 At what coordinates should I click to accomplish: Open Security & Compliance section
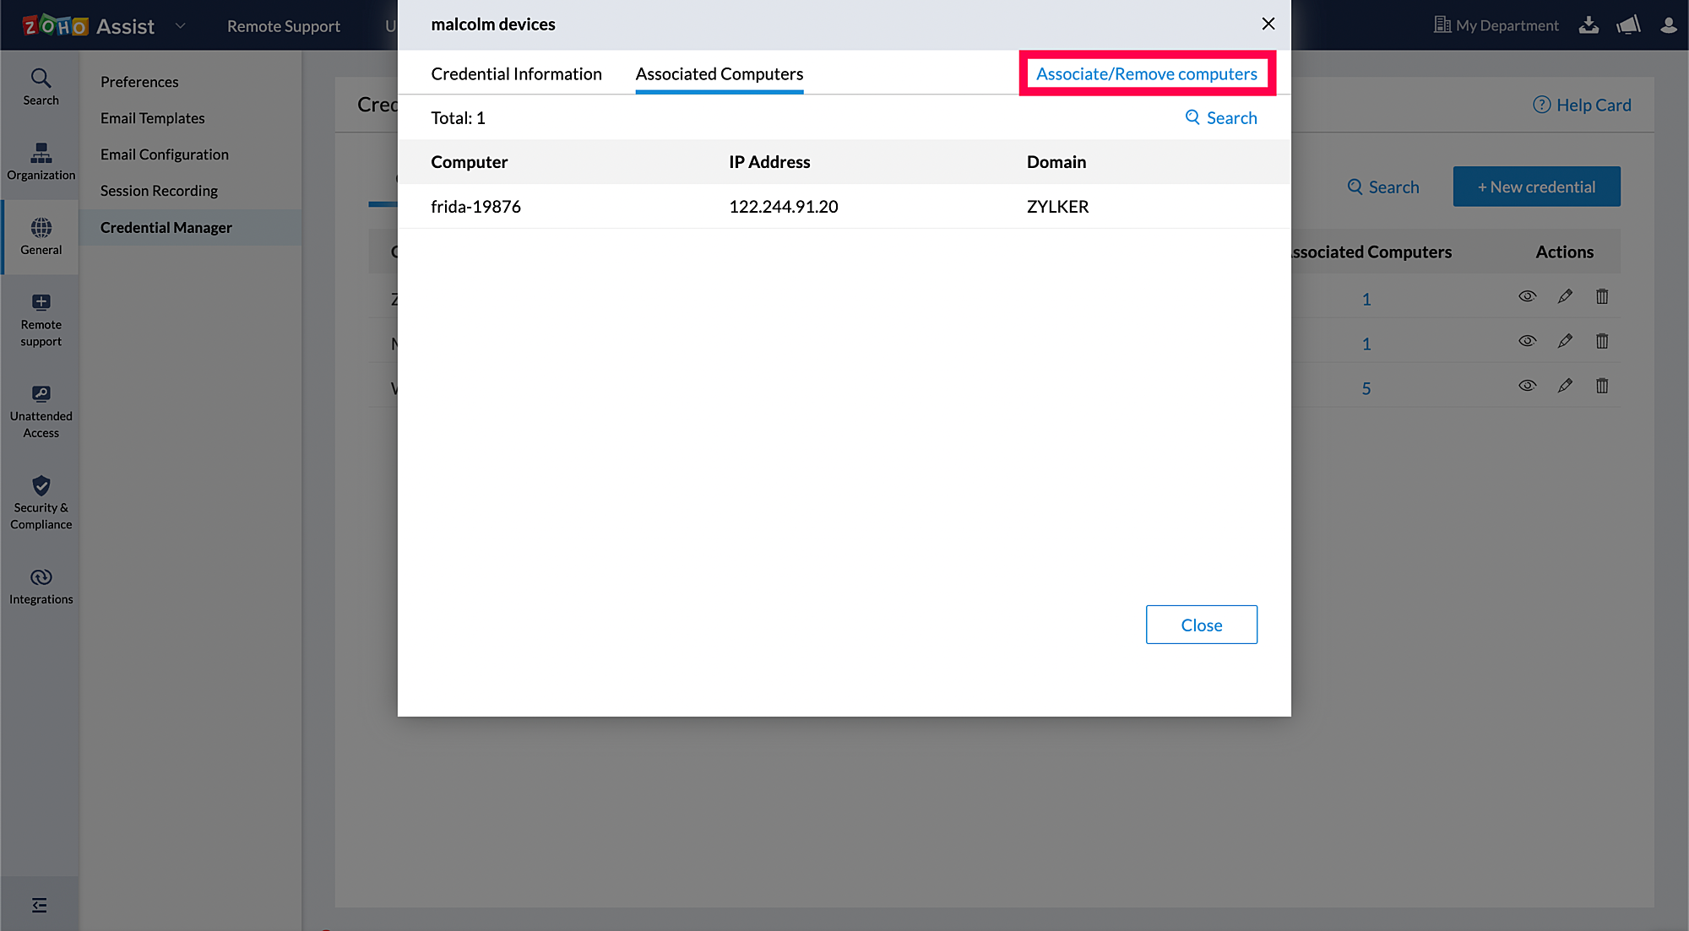(x=41, y=503)
